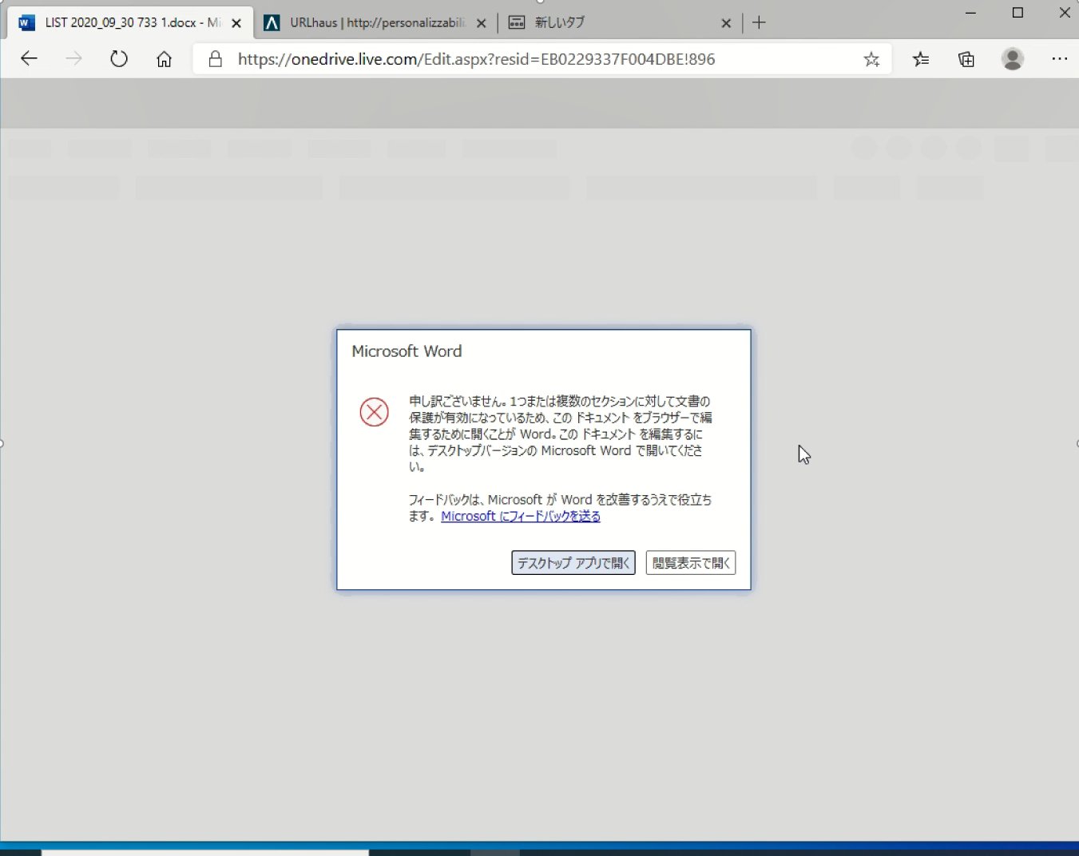Click the browser Back arrow
The width and height of the screenshot is (1079, 856).
tap(29, 59)
